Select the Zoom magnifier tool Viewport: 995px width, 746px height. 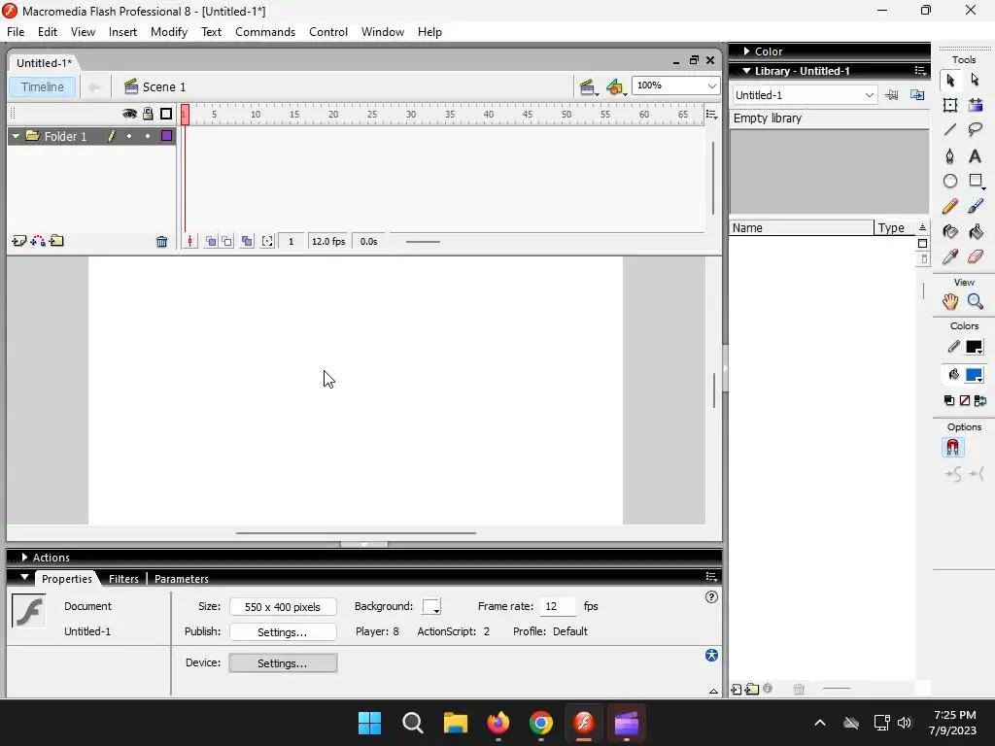click(976, 302)
